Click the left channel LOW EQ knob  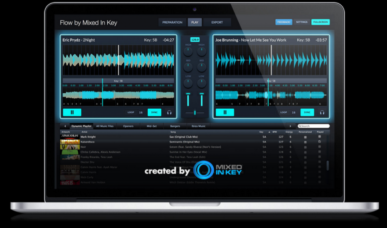pyautogui.click(x=188, y=83)
